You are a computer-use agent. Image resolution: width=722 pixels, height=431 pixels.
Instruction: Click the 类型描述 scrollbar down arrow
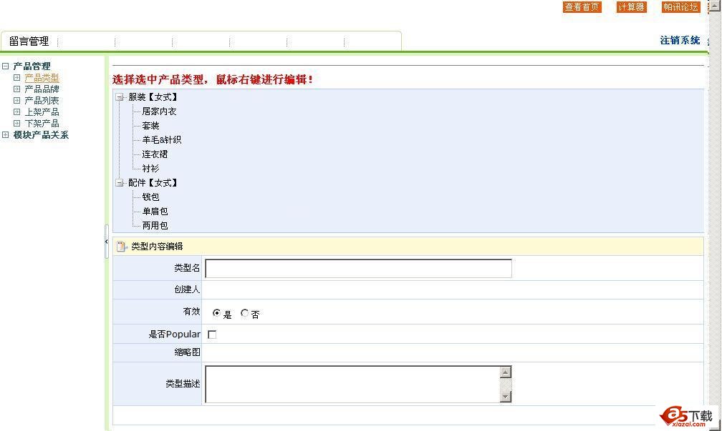(506, 396)
